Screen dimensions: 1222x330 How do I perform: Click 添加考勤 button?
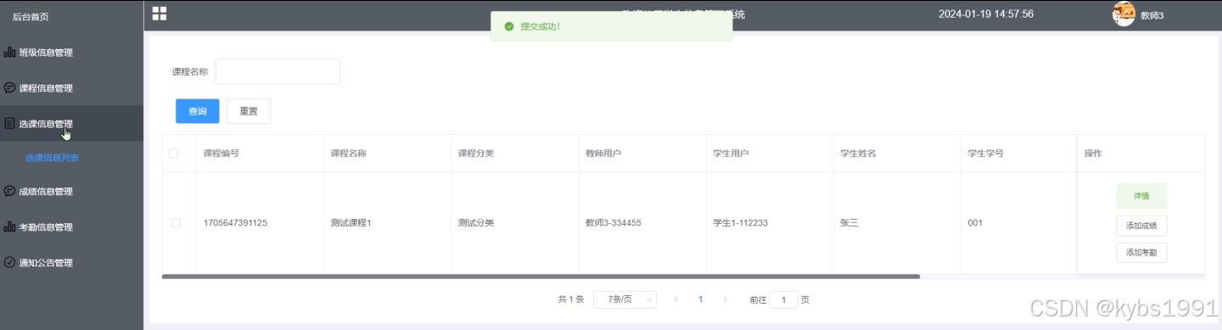point(1141,252)
